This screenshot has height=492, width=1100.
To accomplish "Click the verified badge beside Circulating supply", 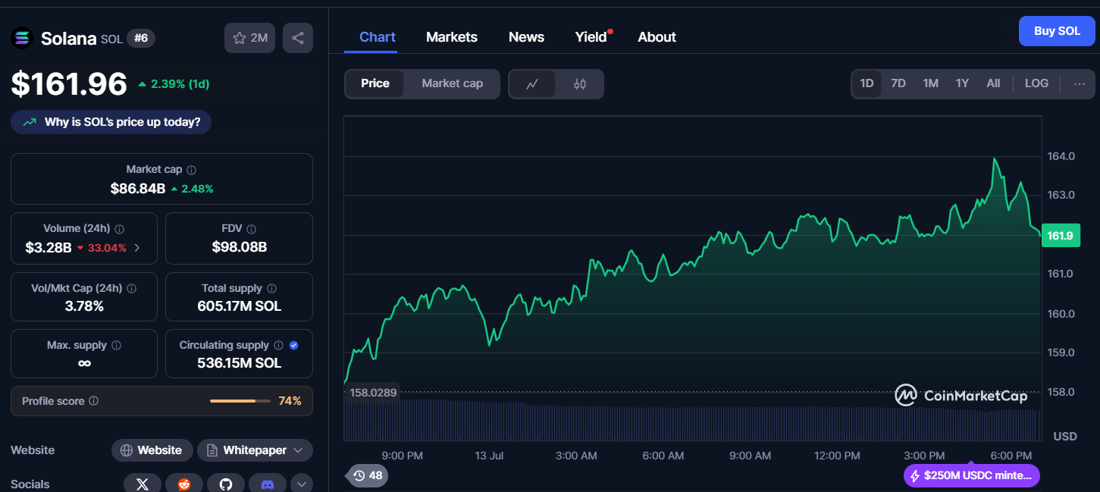I will tap(294, 346).
